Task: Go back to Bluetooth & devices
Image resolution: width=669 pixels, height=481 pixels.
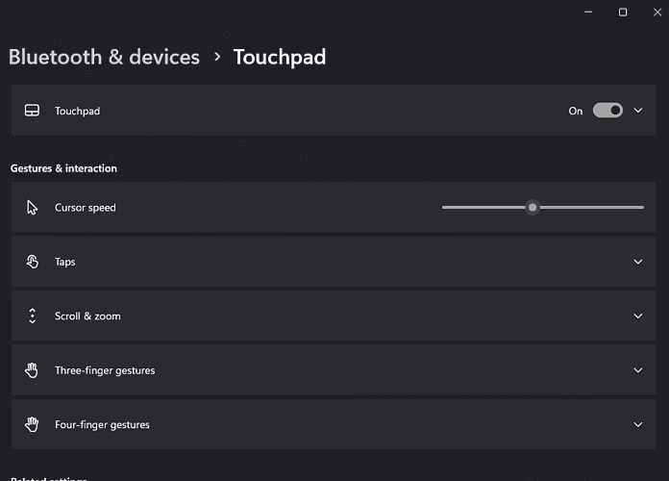Action: [104, 58]
